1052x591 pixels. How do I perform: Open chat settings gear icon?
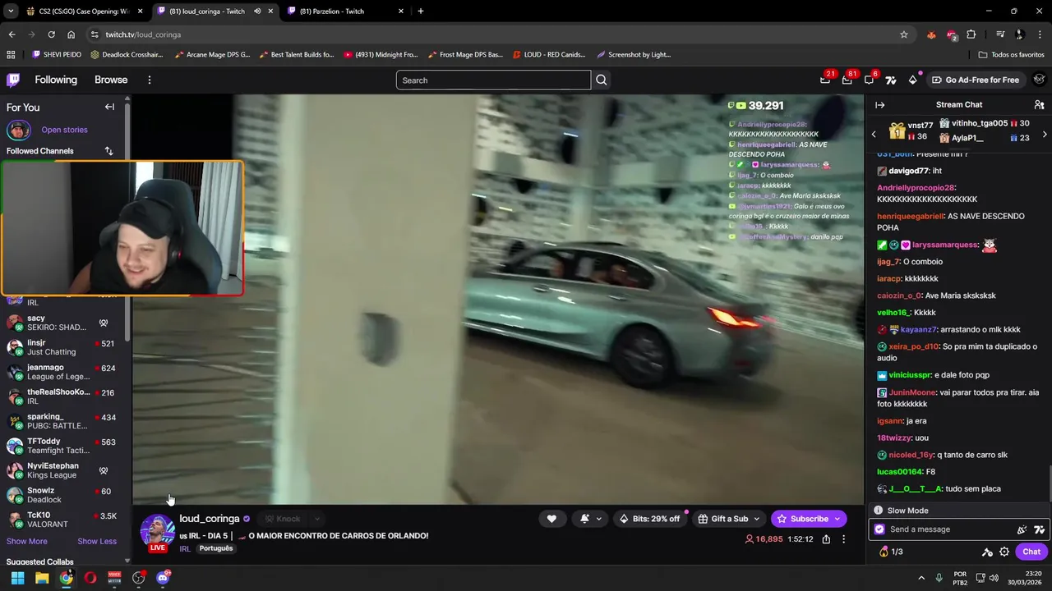(1004, 552)
